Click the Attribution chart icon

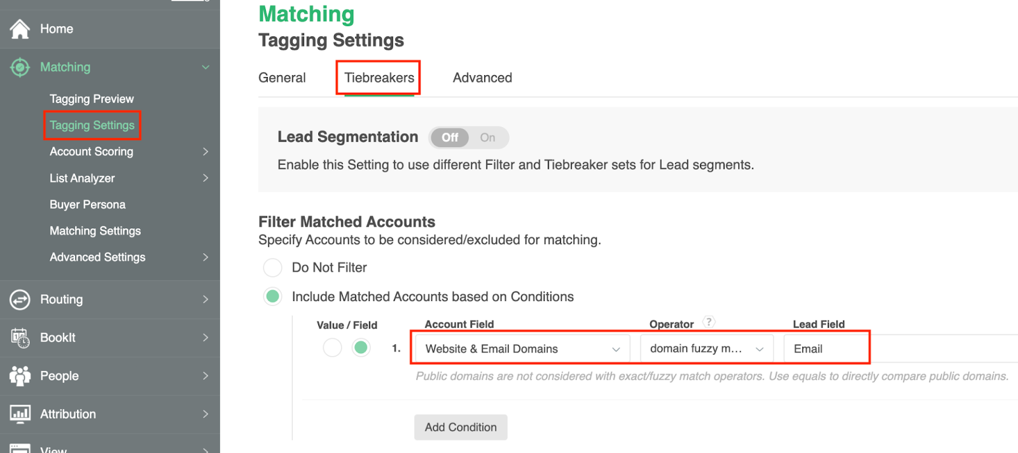click(20, 414)
